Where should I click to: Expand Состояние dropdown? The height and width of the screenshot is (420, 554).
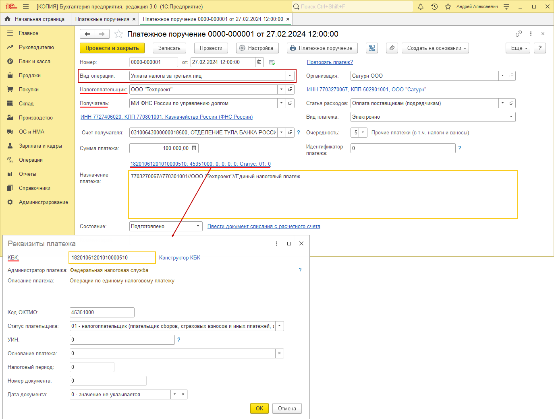[x=198, y=226]
